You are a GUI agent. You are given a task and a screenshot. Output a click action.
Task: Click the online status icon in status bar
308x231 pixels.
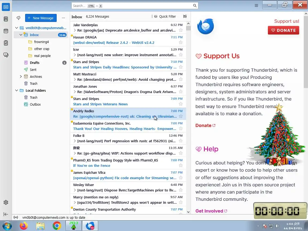(x=16, y=217)
